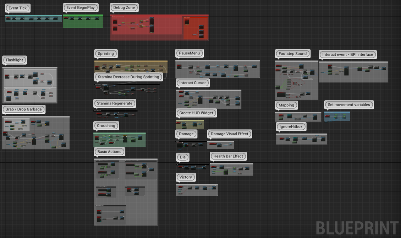The height and width of the screenshot is (238, 401).
Task: Click the Sprinting comment label
Action: 106,54
